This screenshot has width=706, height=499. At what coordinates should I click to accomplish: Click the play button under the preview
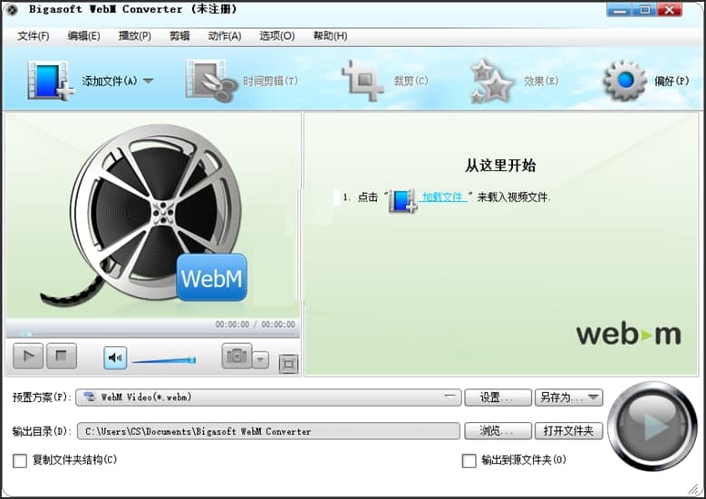point(28,356)
